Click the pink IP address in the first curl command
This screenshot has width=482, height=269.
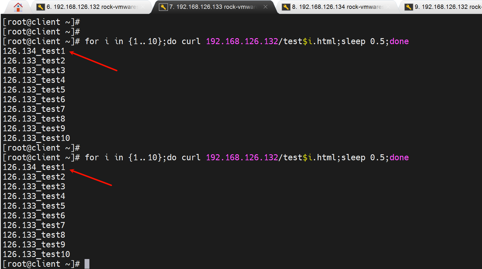pyautogui.click(x=242, y=41)
